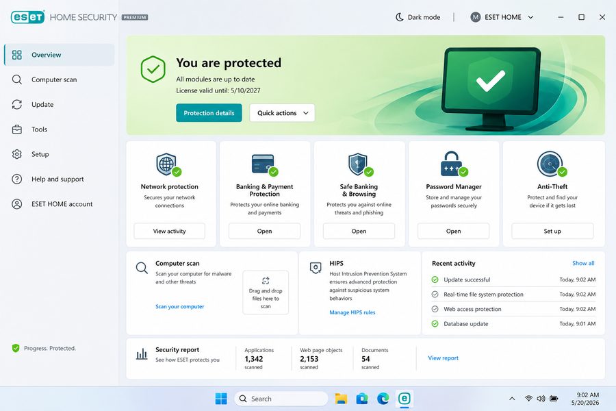Click the Banking & Payment Protection card icon
This screenshot has width=616, height=411.
264,164
